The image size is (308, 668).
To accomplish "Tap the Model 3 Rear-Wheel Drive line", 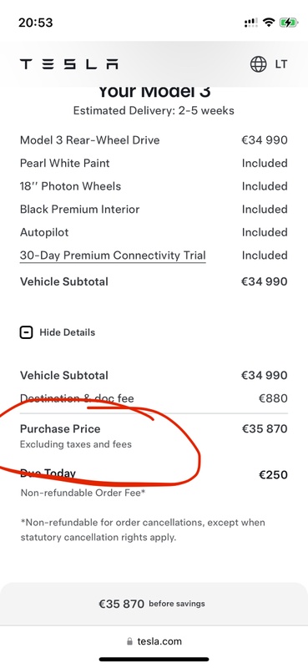I will click(x=154, y=140).
